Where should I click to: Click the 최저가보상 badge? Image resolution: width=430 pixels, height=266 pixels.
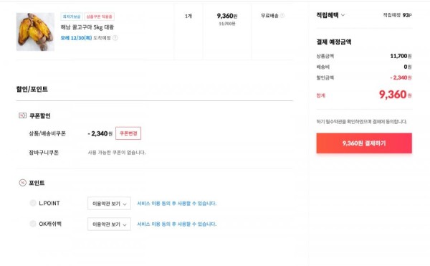pos(72,16)
